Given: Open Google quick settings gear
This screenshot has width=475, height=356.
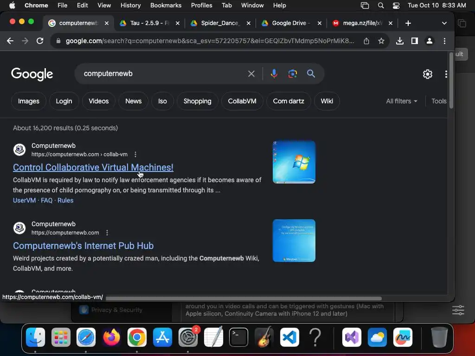Looking at the screenshot, I should (x=427, y=74).
